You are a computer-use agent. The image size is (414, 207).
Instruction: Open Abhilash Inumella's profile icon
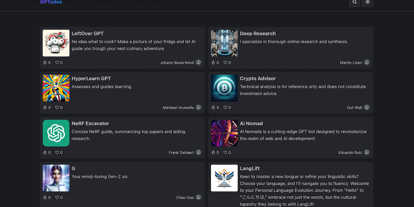point(199,107)
